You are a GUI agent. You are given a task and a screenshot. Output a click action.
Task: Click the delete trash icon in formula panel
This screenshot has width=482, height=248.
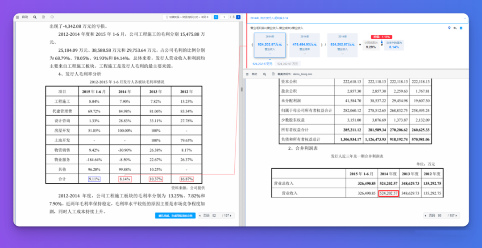click(x=461, y=28)
